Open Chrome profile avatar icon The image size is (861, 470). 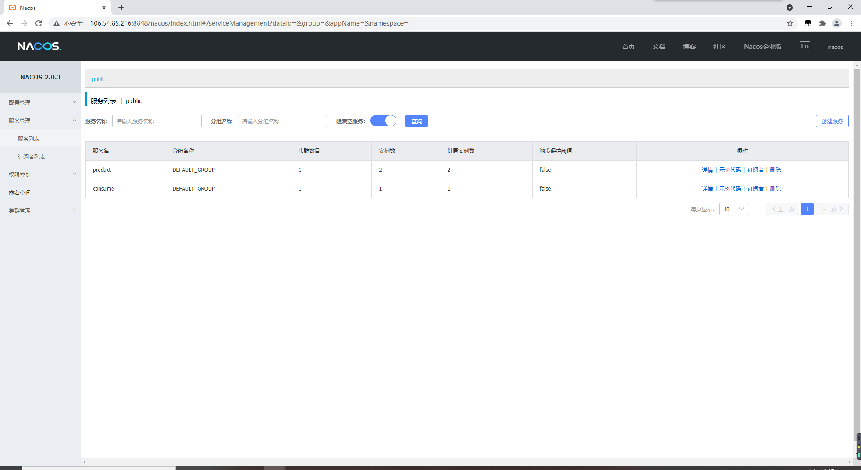coord(837,23)
